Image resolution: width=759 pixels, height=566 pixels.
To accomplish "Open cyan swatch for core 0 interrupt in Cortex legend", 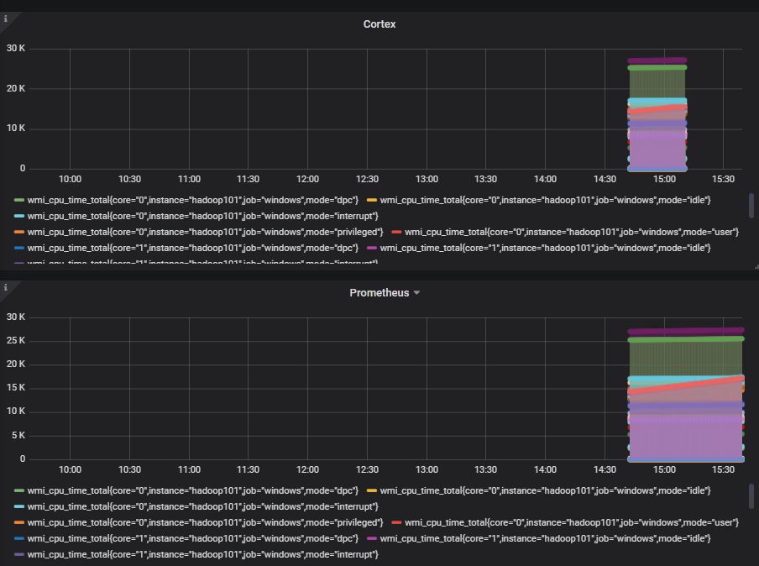I will coord(19,216).
